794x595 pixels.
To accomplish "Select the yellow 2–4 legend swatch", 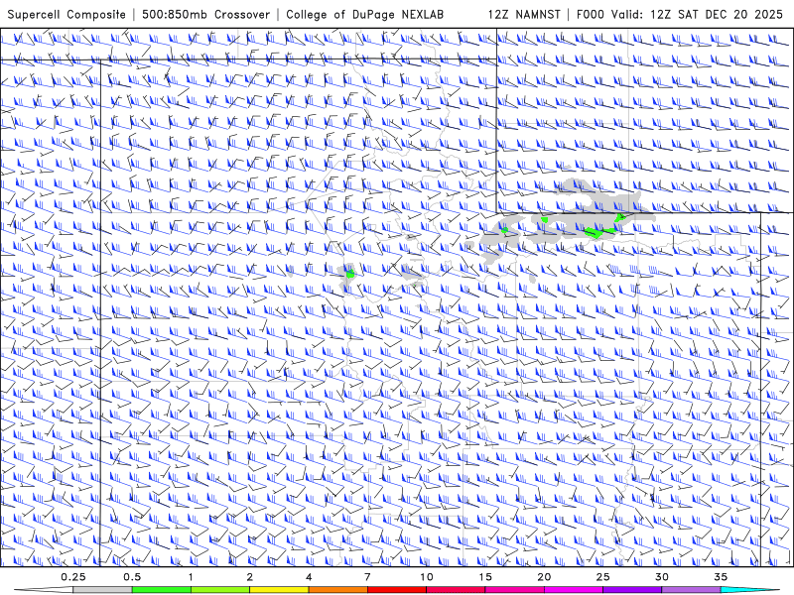I will point(279,590).
